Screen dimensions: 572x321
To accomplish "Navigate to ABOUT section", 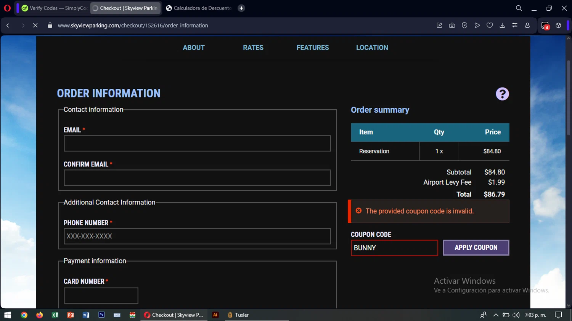I will (x=194, y=48).
